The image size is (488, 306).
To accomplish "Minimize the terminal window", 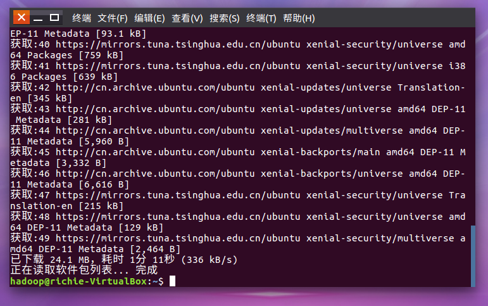I will (x=38, y=18).
